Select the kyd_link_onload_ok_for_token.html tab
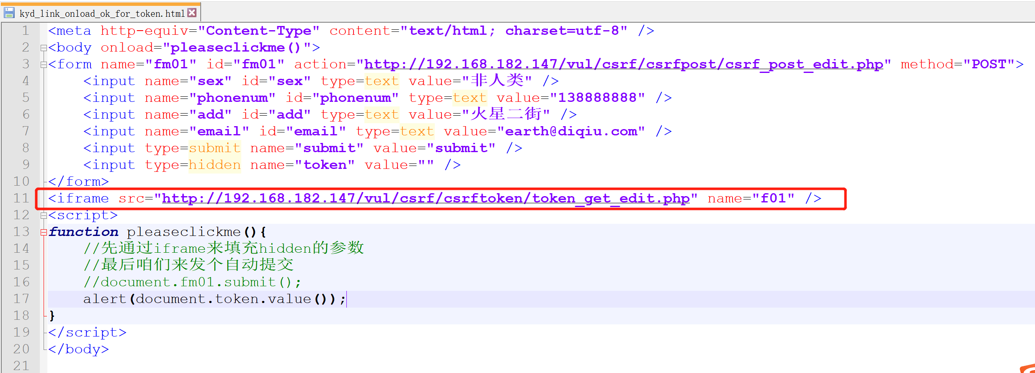This screenshot has height=373, width=1035. coord(102,13)
